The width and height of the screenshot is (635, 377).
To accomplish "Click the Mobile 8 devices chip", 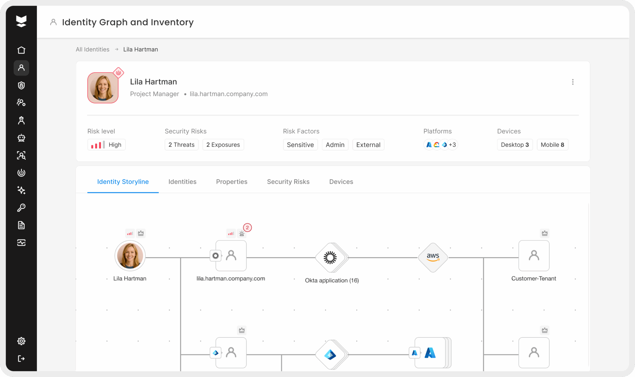I will pos(552,145).
